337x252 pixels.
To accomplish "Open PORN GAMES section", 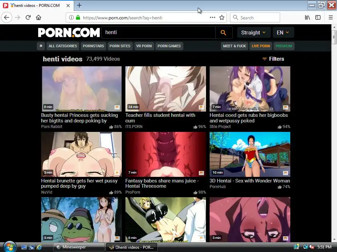I will [x=169, y=46].
